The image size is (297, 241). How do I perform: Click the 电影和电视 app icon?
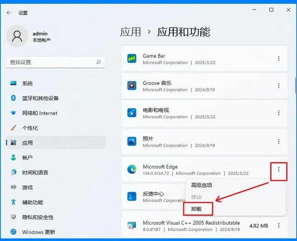coord(132,113)
